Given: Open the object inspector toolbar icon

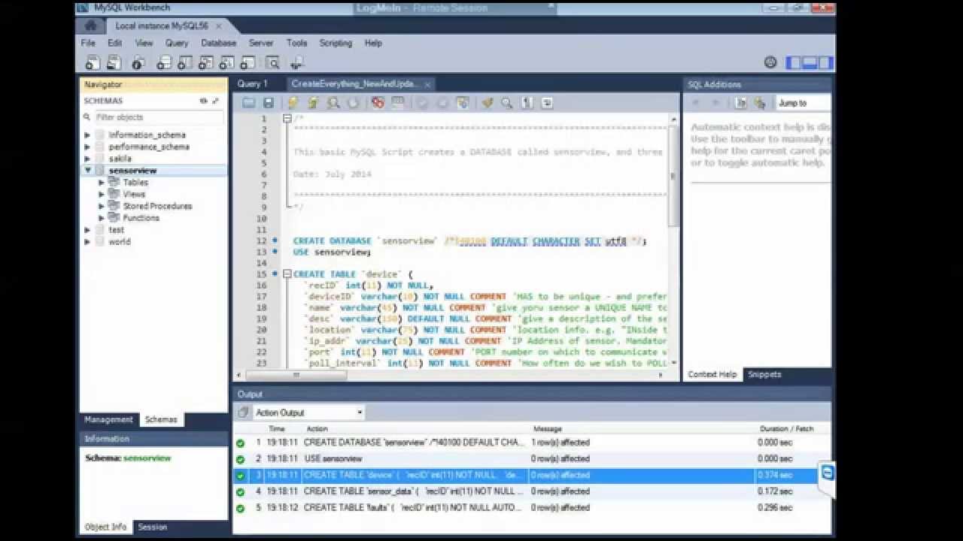Looking at the screenshot, I should click(x=138, y=63).
